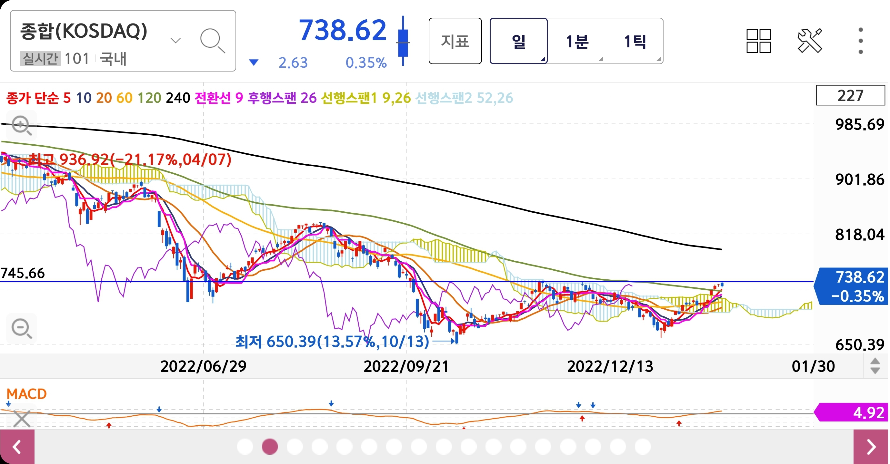890x464 pixels.
Task: Go to previous page with left arrow
Action: click(17, 447)
